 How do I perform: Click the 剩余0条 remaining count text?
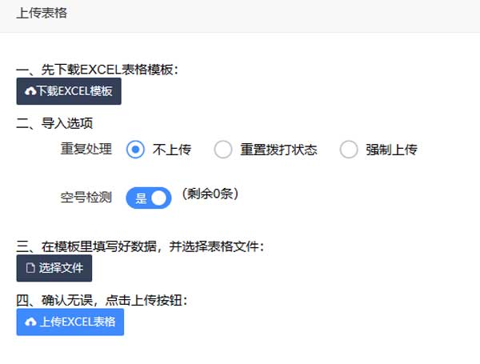tap(210, 194)
